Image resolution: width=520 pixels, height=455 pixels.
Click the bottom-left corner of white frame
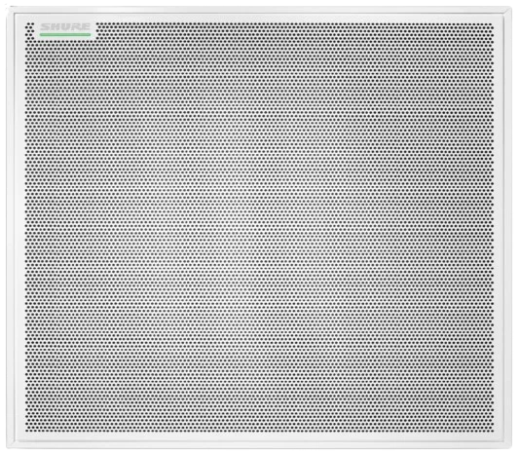(x=11, y=443)
